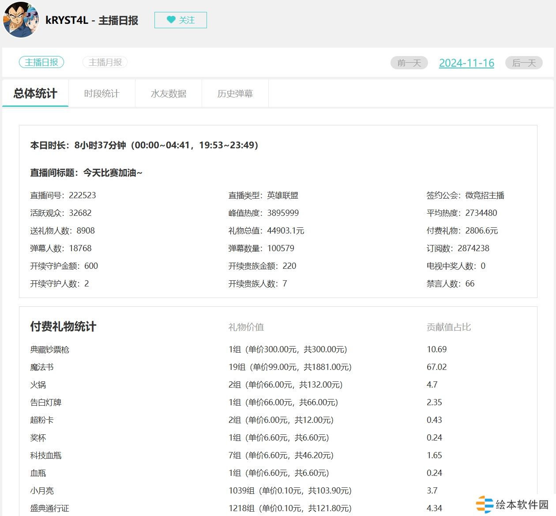Click the kRYST4L - 主播日报 page title
556x516 pixels.
[92, 20]
